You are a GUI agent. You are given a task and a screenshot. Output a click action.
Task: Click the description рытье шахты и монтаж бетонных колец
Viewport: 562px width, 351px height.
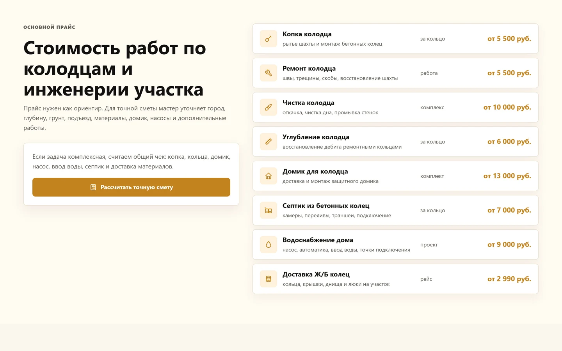pyautogui.click(x=333, y=44)
